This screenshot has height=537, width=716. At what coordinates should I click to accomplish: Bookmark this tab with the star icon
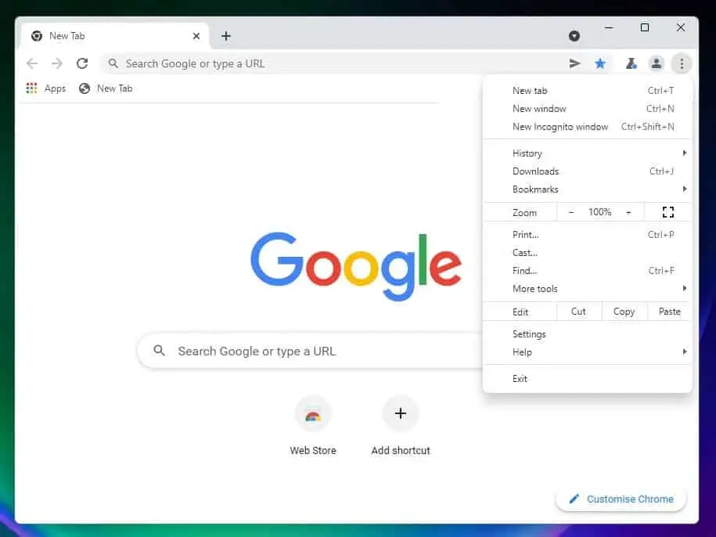[600, 63]
